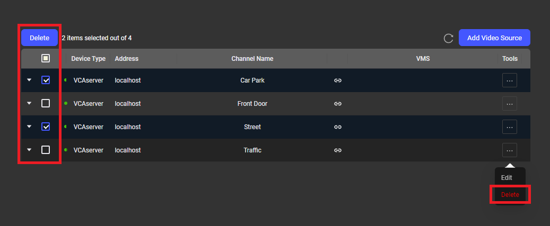
Task: Click the refresh video sources icon
Action: pos(448,38)
